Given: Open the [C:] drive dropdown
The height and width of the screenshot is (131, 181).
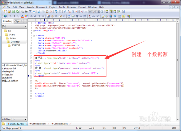Looking at the screenshot, I should point(25,26).
